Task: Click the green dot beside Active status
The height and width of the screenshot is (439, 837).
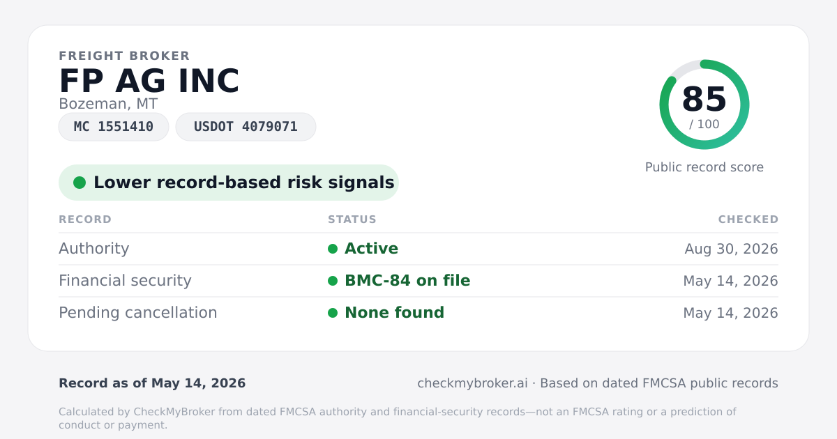Action: (333, 249)
